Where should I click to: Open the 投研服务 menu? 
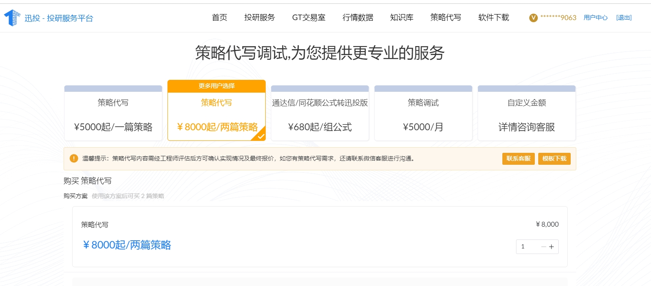point(260,18)
